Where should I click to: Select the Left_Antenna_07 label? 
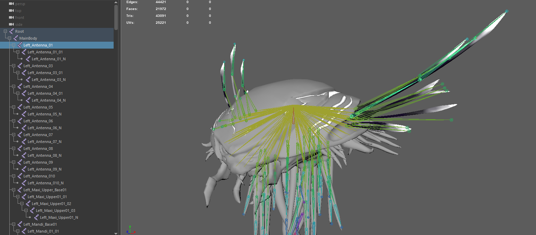coord(38,135)
